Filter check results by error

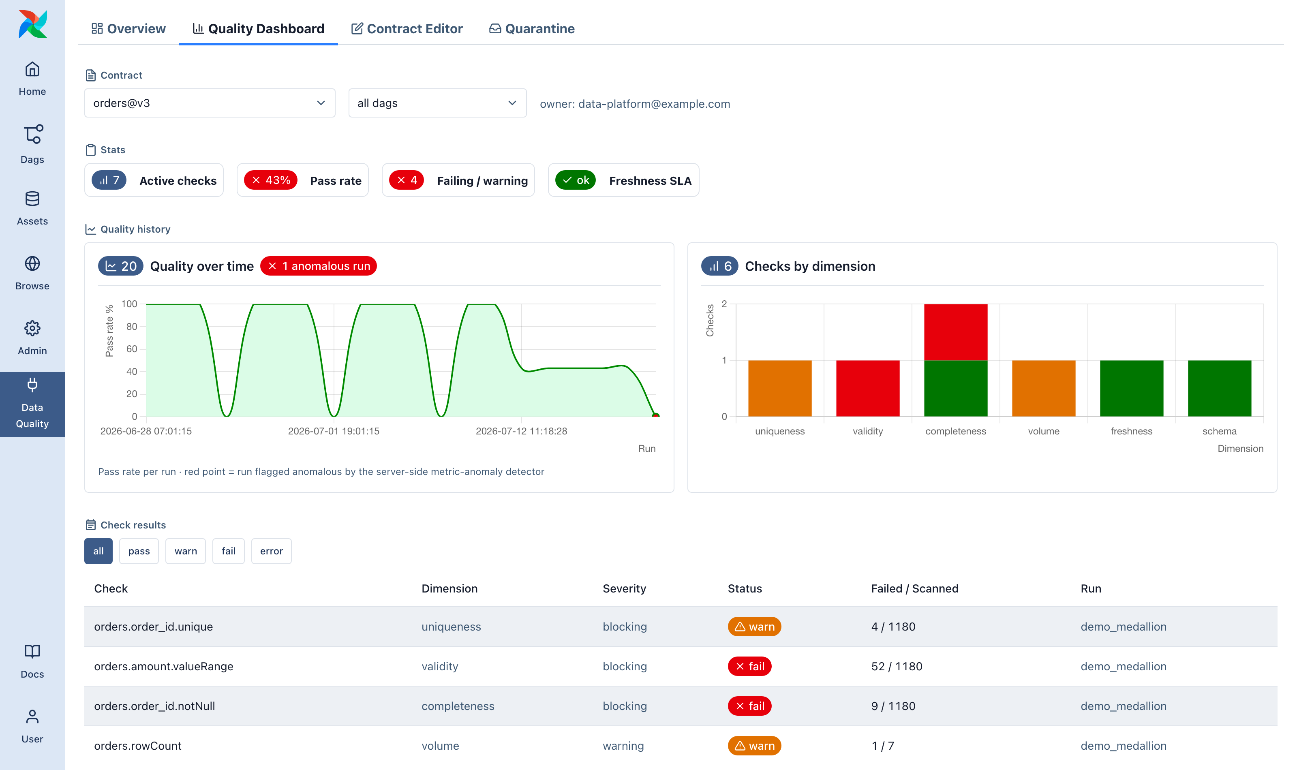(271, 551)
